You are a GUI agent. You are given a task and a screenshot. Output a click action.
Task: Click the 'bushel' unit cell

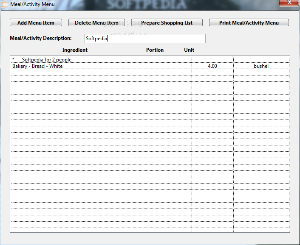pos(261,66)
